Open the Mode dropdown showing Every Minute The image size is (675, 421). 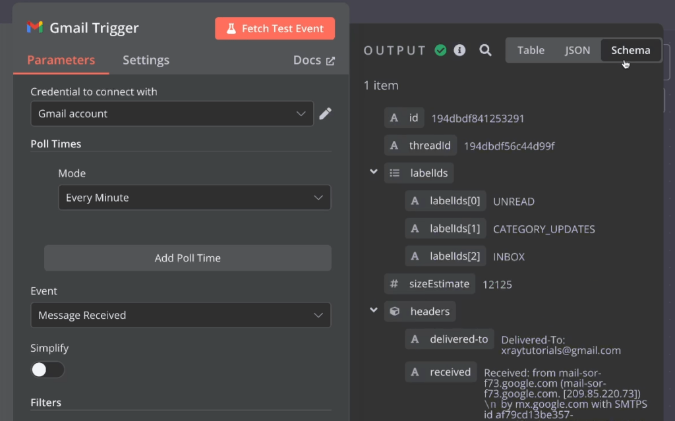[x=194, y=198]
